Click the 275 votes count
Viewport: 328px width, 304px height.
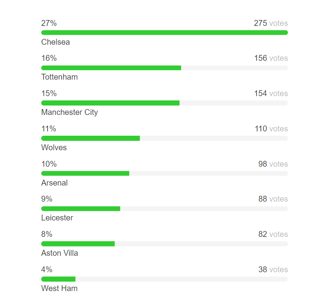[x=271, y=23]
